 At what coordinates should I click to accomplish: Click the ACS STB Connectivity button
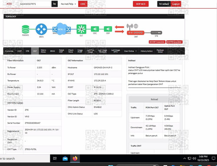[174, 42]
